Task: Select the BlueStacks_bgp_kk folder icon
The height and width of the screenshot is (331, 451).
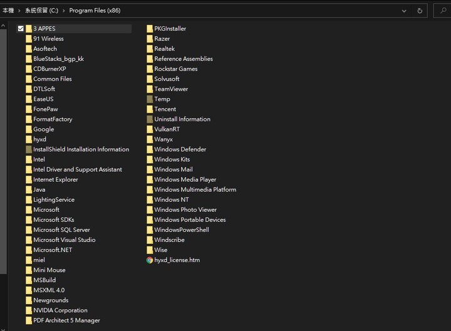Action: (29, 59)
